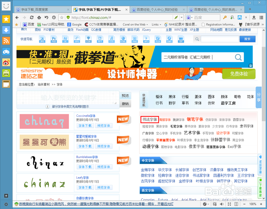Image resolution: width=267 pixels, height=209 pixels.
Task: Zoom in with status bar plus
Action: coord(261,204)
